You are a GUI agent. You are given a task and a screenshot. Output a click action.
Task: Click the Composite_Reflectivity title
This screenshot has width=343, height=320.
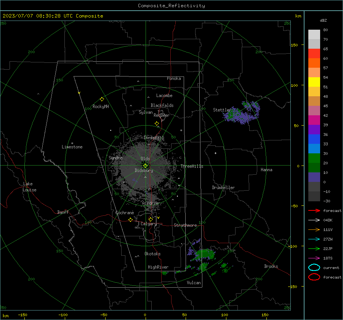[x=171, y=6]
